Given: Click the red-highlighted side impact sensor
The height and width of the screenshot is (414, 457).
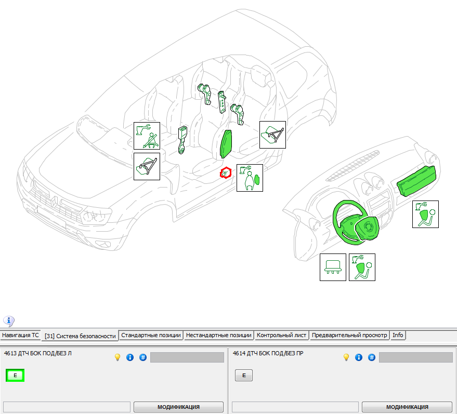Looking at the screenshot, I should (226, 173).
